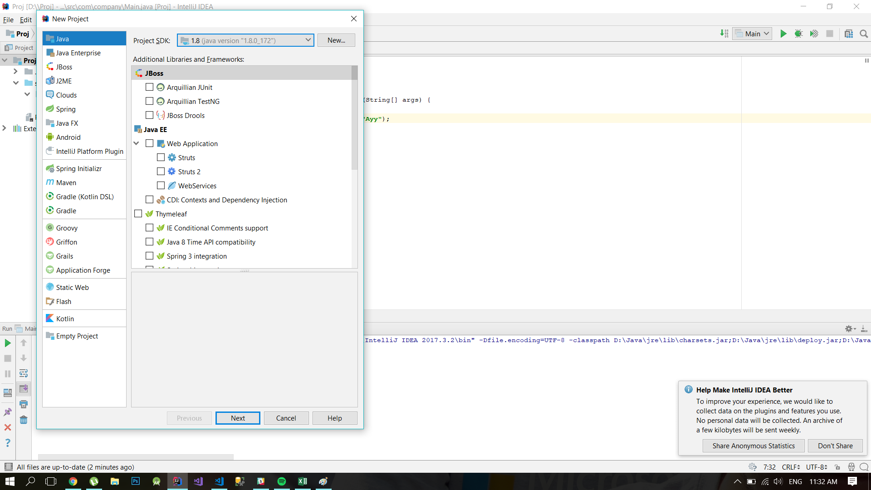The width and height of the screenshot is (871, 490).
Task: Click the Soft-wrap icon in Run panel
Action: point(24,373)
